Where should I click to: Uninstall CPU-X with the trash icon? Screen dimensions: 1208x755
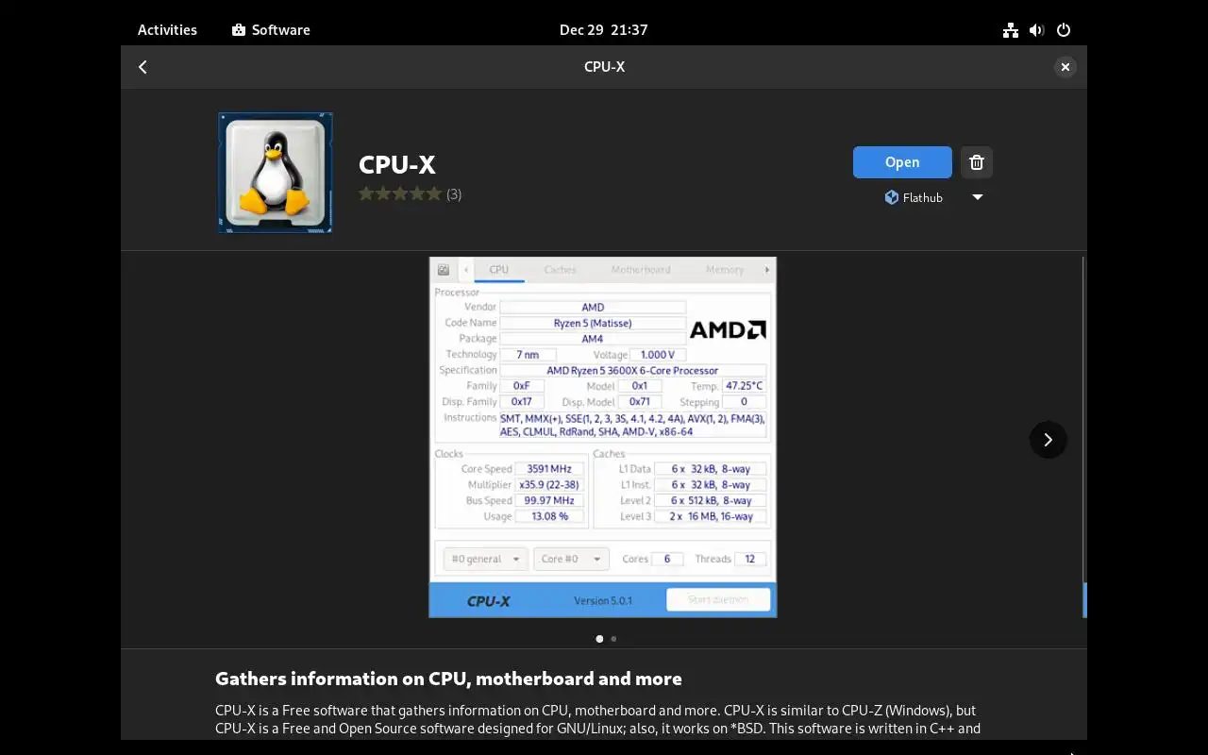tap(977, 162)
